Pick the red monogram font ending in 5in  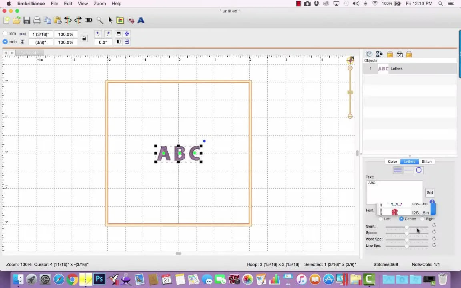click(x=405, y=212)
